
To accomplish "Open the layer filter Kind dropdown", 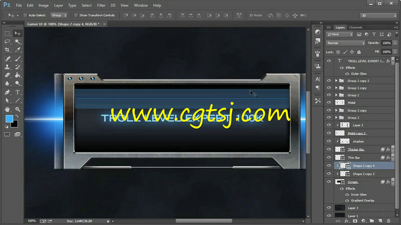I will (339, 34).
